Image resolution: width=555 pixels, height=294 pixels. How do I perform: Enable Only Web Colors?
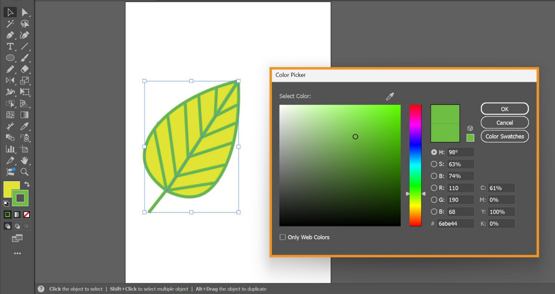(283, 237)
